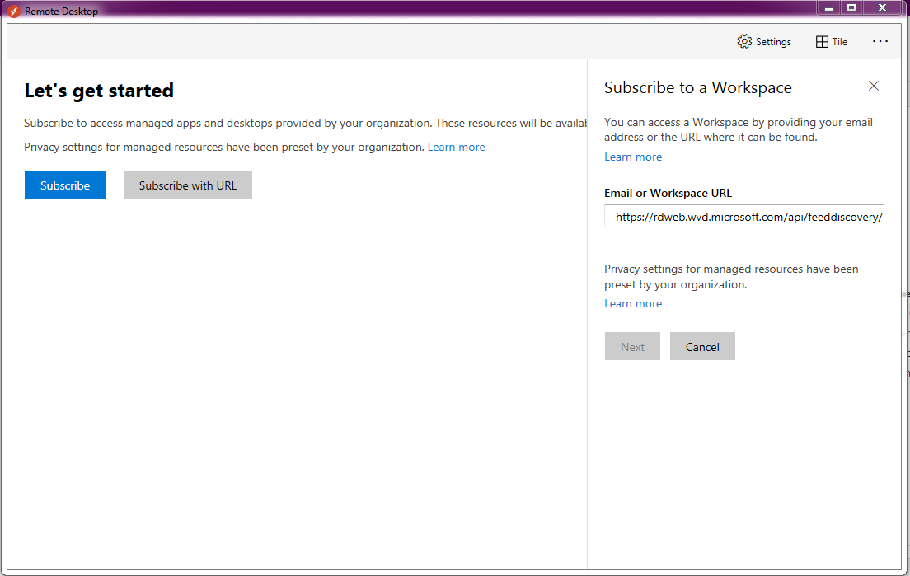Screen dimensions: 910x576
Task: Click Learn more under the workspace description
Action: [x=632, y=157]
